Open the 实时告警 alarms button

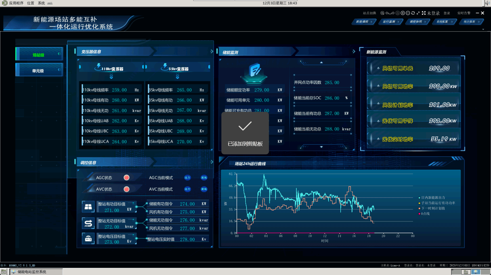click(464, 13)
